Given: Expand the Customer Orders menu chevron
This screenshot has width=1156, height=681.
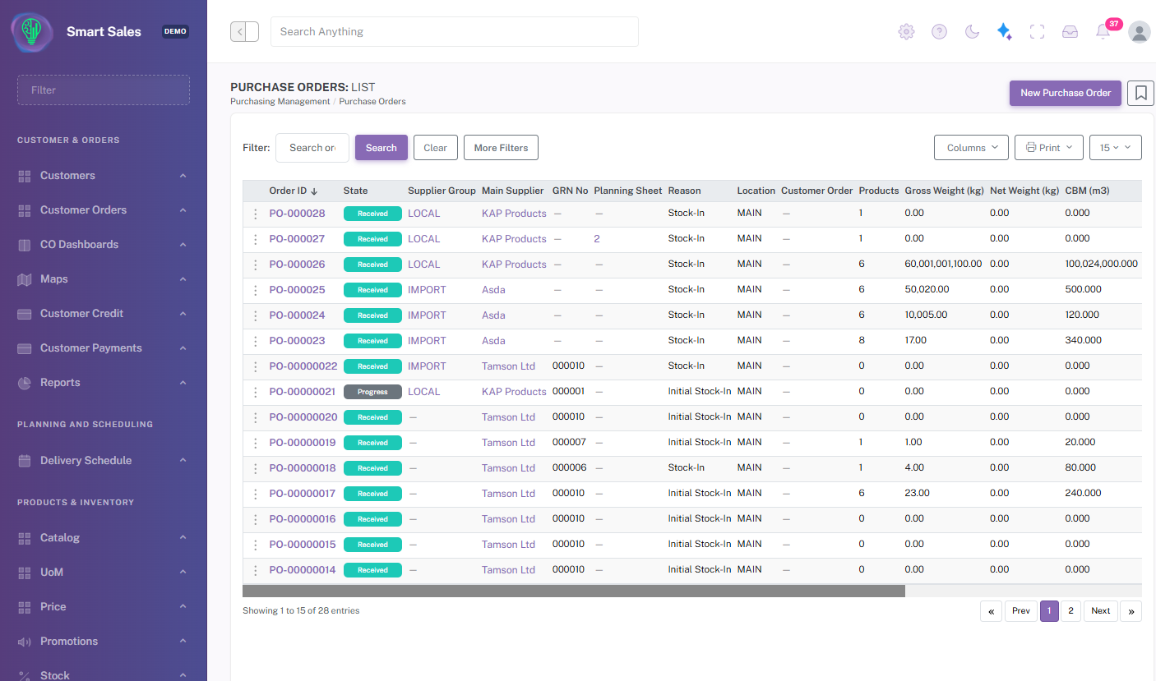Looking at the screenshot, I should click(183, 210).
